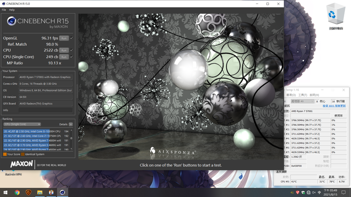Click the Cinebench R15 logo icon
This screenshot has width=351, height=197.
pos(11,21)
